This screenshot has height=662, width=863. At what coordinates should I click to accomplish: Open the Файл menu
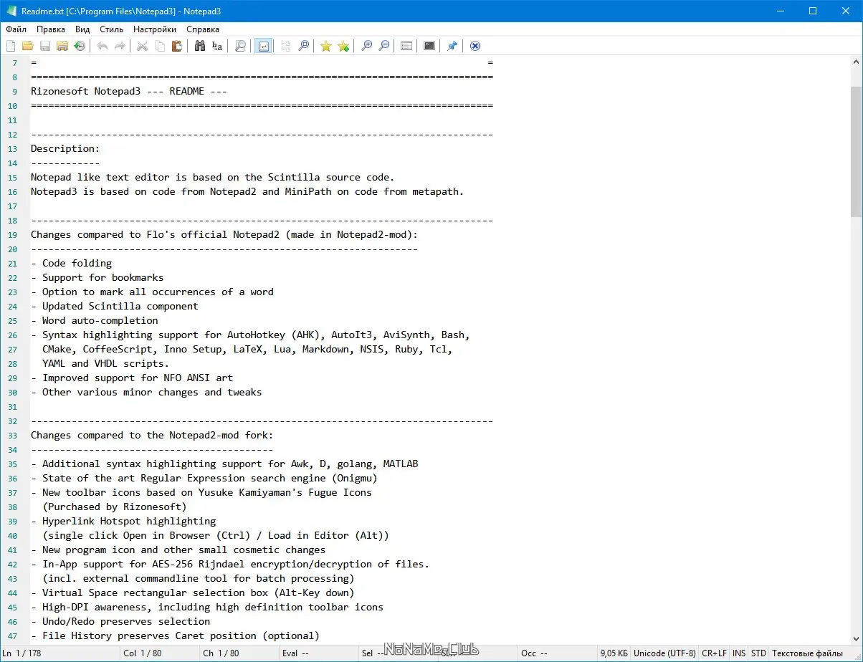point(16,29)
